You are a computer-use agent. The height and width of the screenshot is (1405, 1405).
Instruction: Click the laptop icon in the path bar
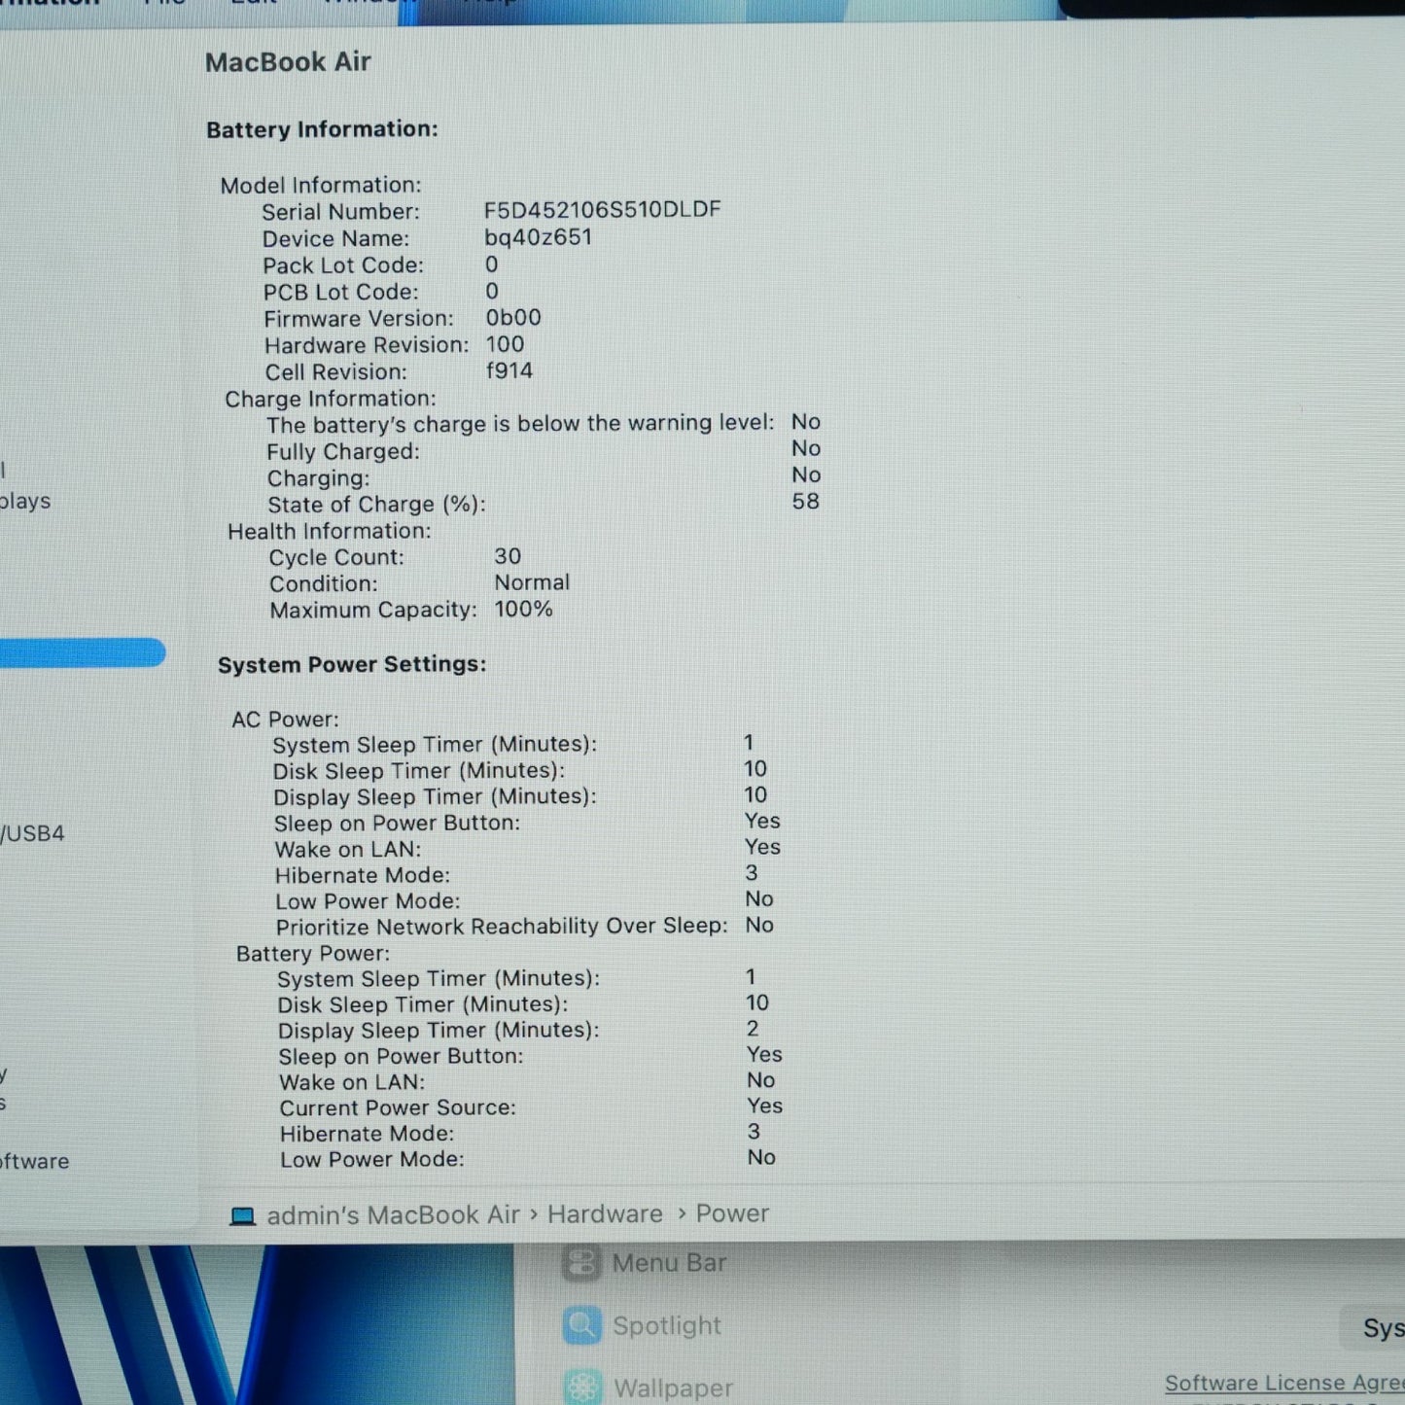(242, 1215)
